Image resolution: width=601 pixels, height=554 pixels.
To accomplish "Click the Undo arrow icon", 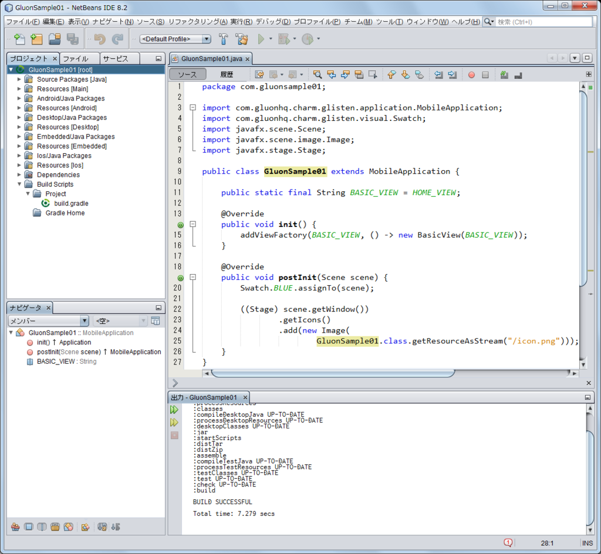I will point(99,39).
